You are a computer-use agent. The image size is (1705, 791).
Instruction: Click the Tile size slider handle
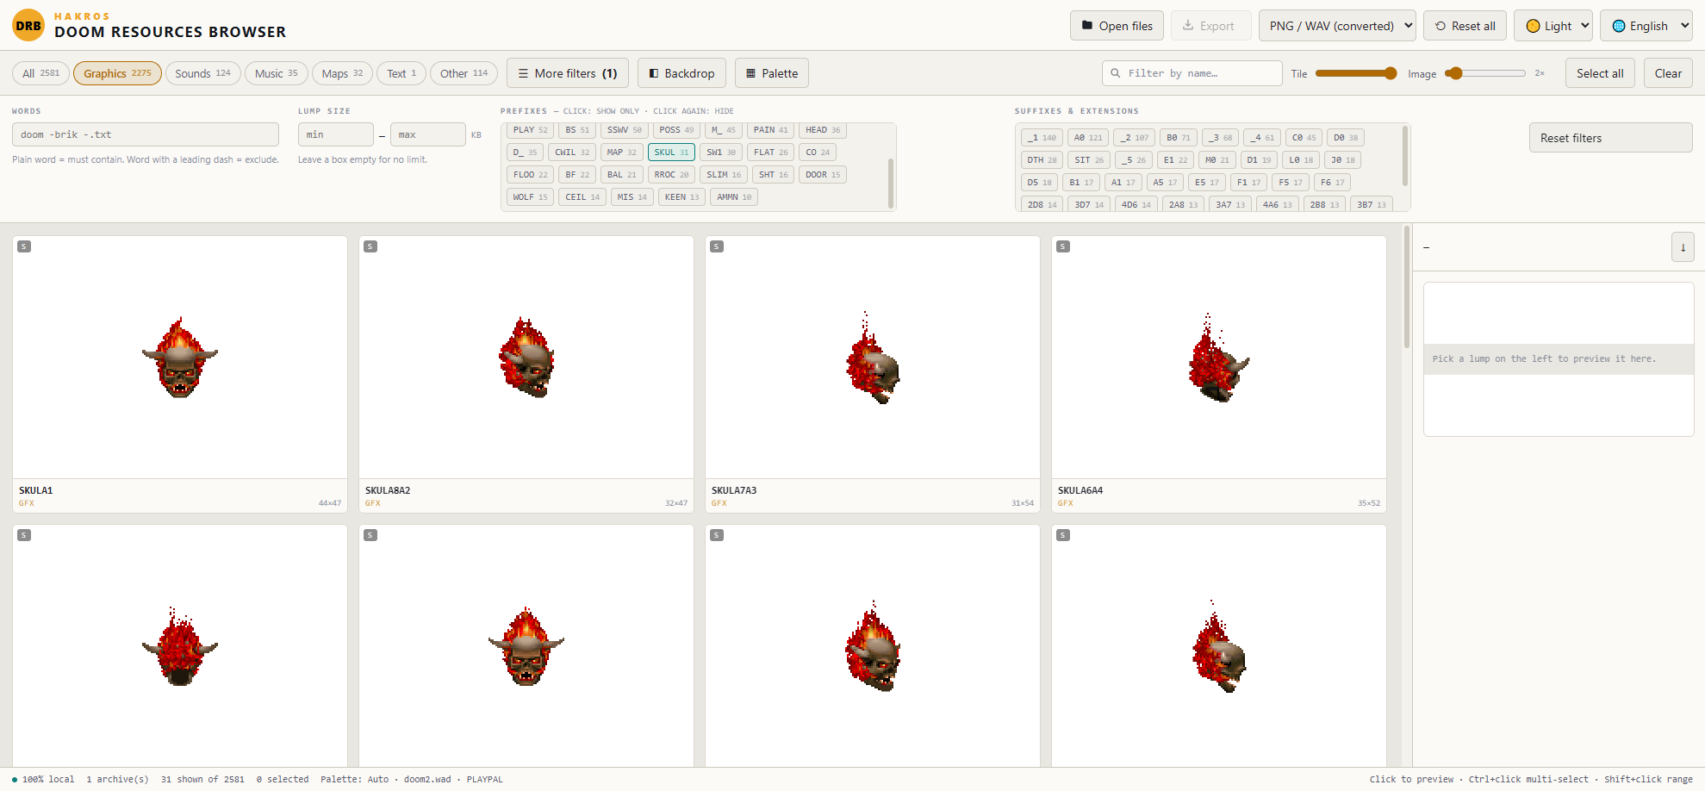[x=1390, y=73]
